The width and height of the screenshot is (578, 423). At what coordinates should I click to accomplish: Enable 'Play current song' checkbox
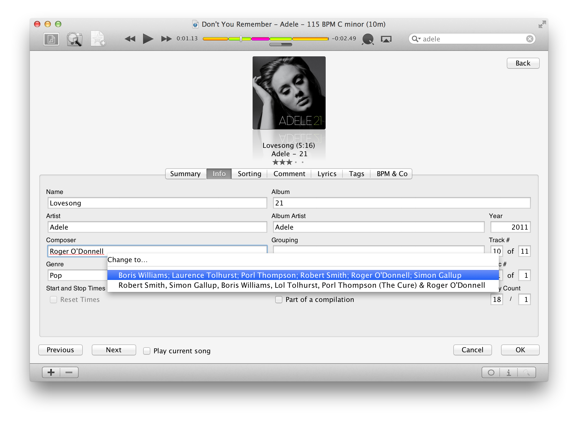pos(147,351)
